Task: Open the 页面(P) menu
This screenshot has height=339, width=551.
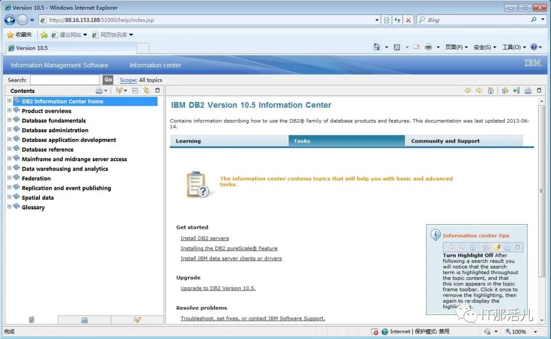Action: pyautogui.click(x=457, y=47)
